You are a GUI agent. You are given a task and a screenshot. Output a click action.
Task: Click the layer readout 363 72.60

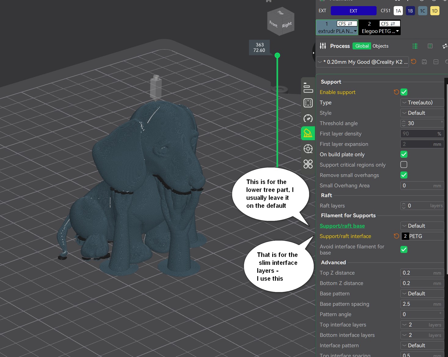(x=259, y=48)
